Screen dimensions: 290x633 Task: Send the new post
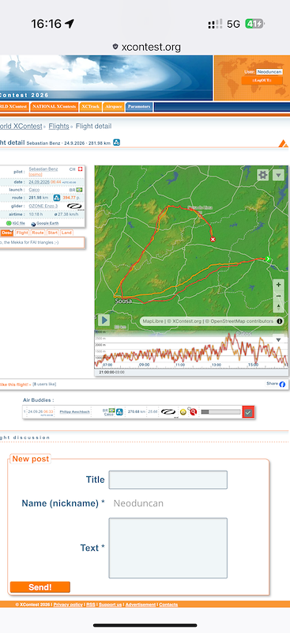coord(40,587)
